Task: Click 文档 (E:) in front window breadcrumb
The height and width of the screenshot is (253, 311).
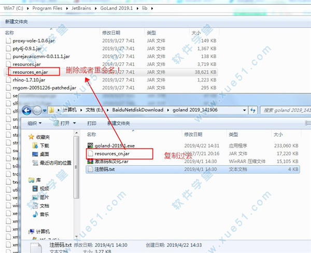Action: [94, 110]
